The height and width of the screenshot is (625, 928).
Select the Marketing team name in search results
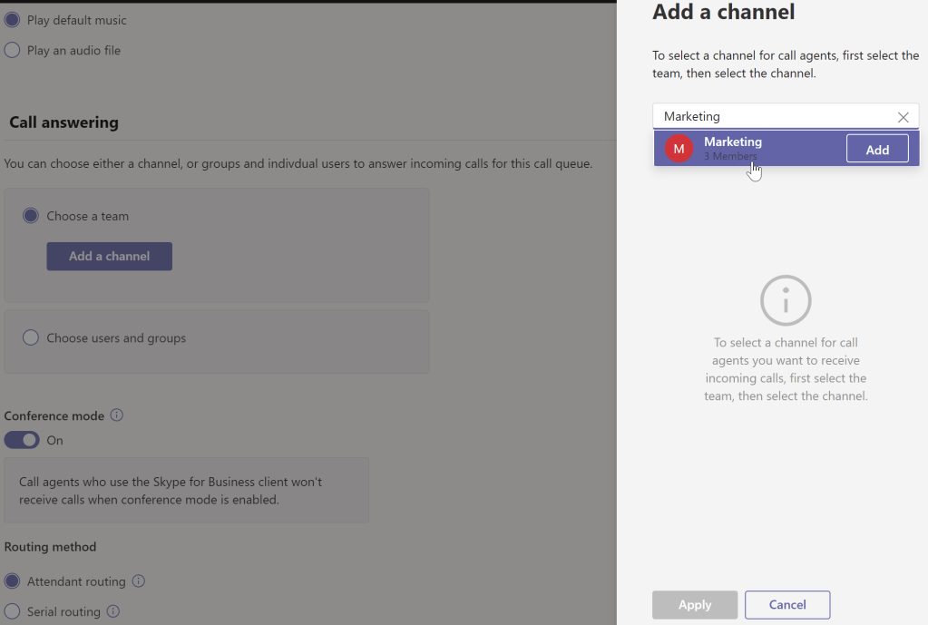[733, 142]
